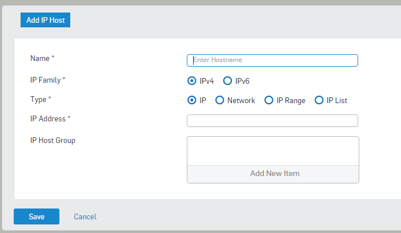This screenshot has height=233, width=401.
Task: Click the empty IP Host Group list area
Action: click(x=273, y=151)
